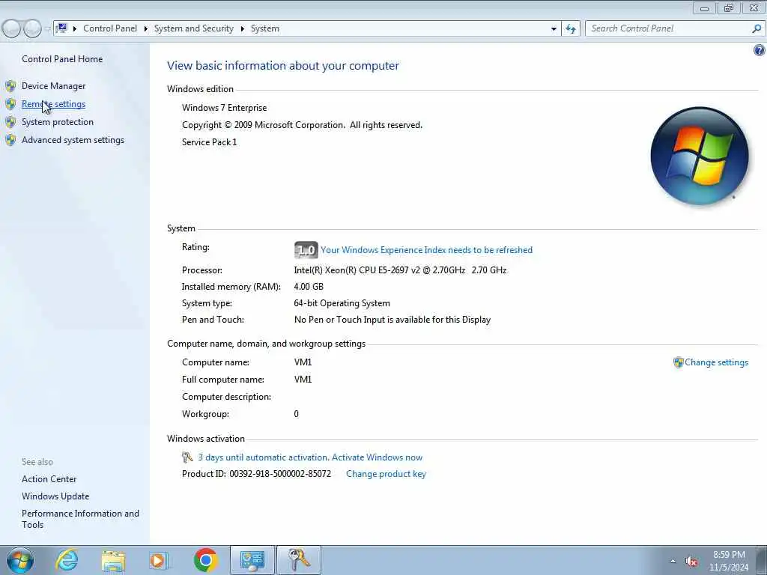This screenshot has height=575, width=767.
Task: Click the Pen and Touch availability text
Action: tap(392, 320)
